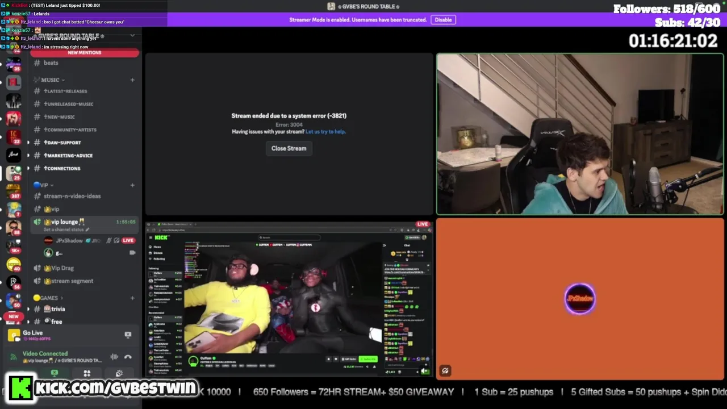Collapse the VIP category
The height and width of the screenshot is (409, 727).
(x=44, y=185)
